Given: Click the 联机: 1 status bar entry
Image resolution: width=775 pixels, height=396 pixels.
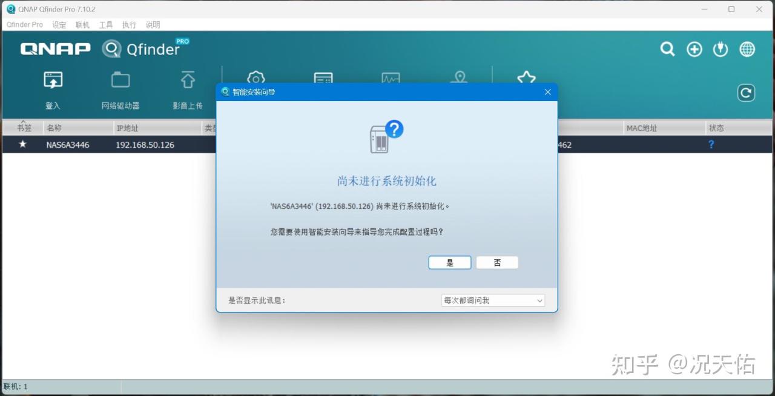Looking at the screenshot, I should (16, 386).
